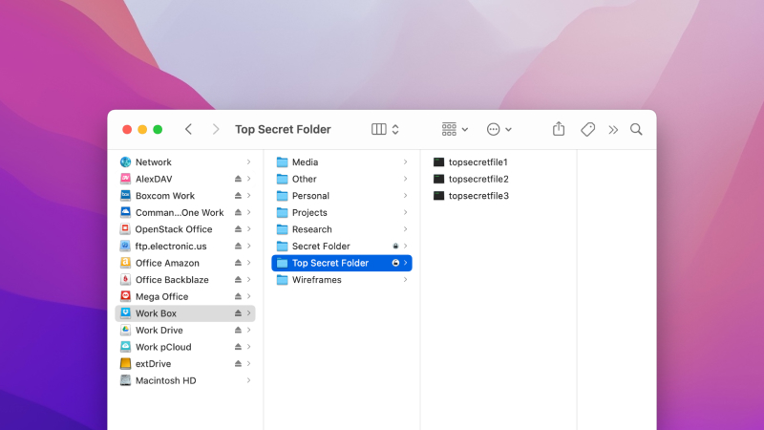
Task: Open the Research folder
Action: point(342,229)
